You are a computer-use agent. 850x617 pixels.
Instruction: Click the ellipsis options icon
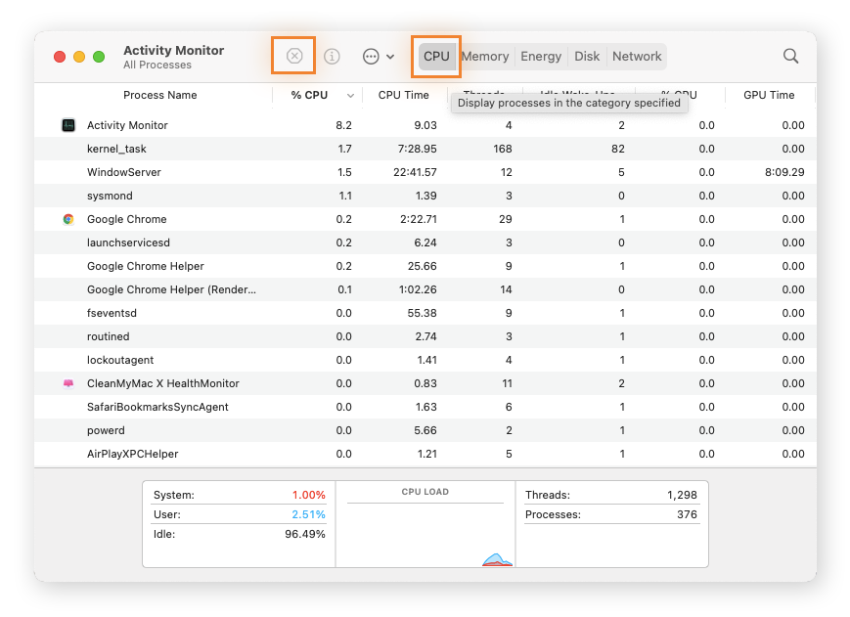coord(368,56)
